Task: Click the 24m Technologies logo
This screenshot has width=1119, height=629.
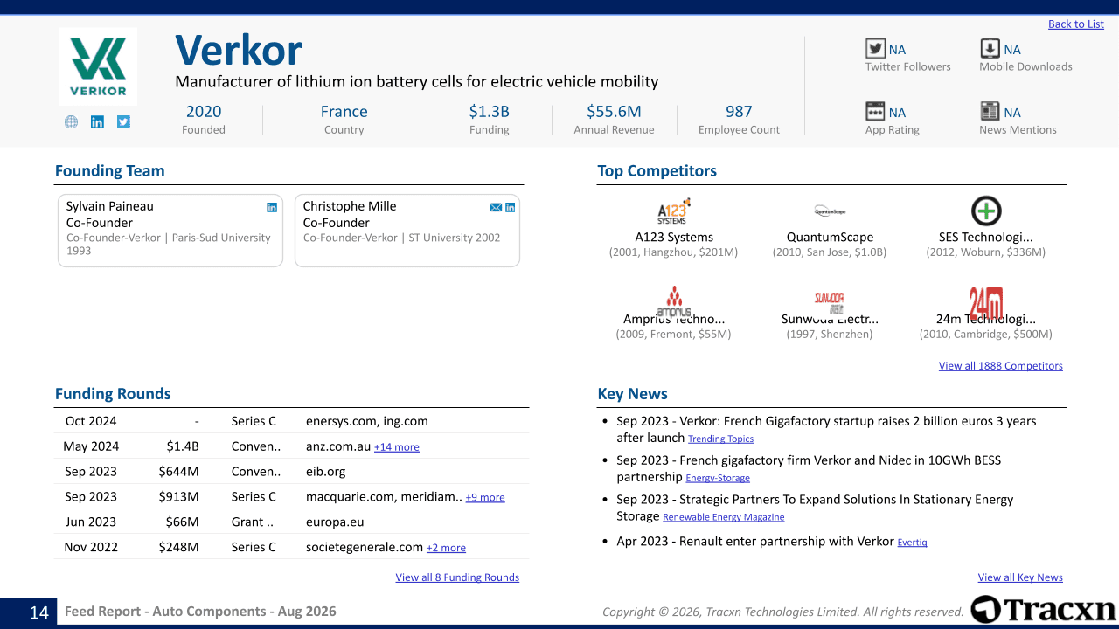Action: click(x=986, y=302)
